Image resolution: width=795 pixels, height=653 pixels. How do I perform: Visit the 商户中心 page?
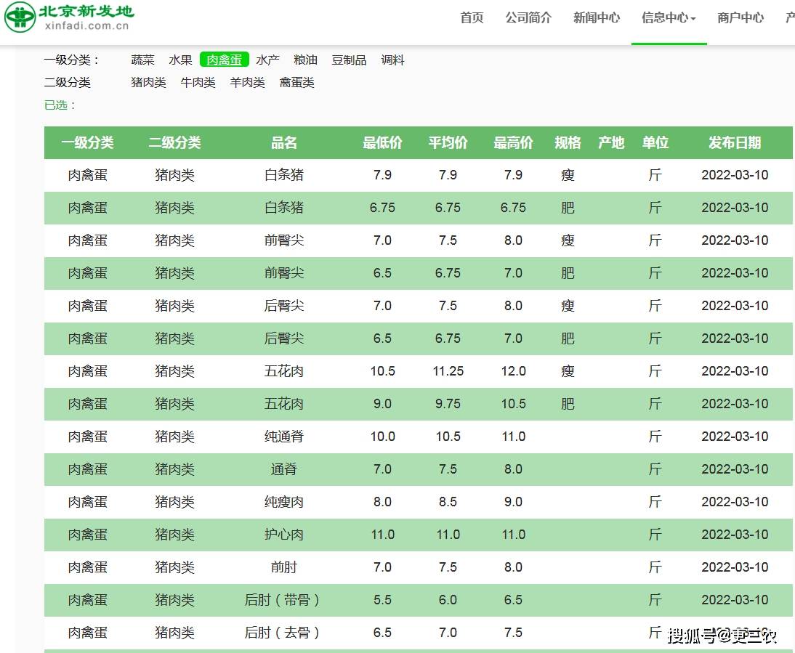[x=740, y=17]
